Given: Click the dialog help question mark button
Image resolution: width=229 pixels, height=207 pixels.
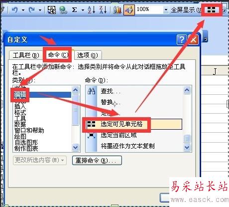Looking at the screenshot, I should [x=182, y=39].
